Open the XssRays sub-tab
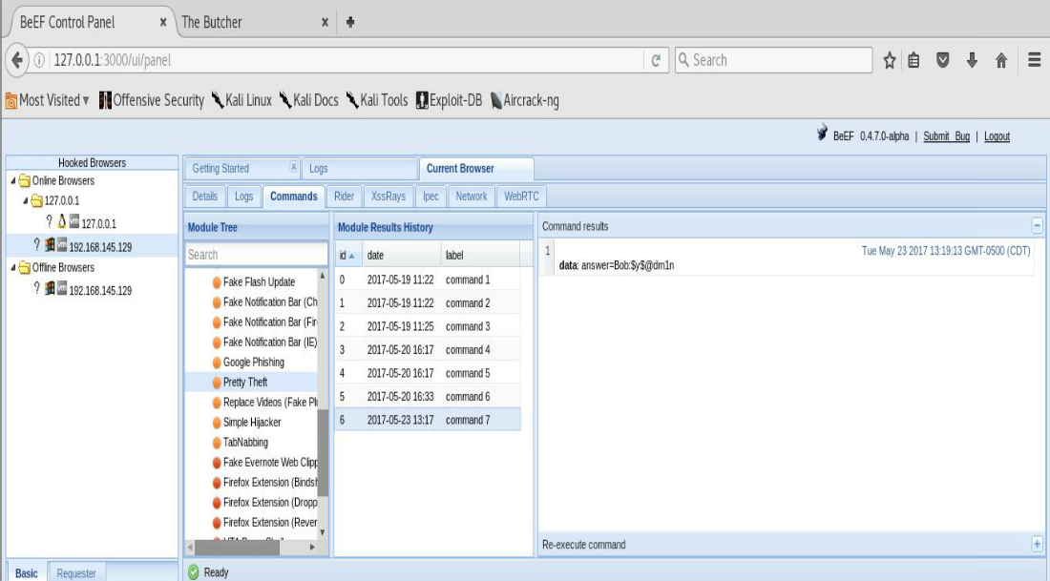 pyautogui.click(x=388, y=197)
